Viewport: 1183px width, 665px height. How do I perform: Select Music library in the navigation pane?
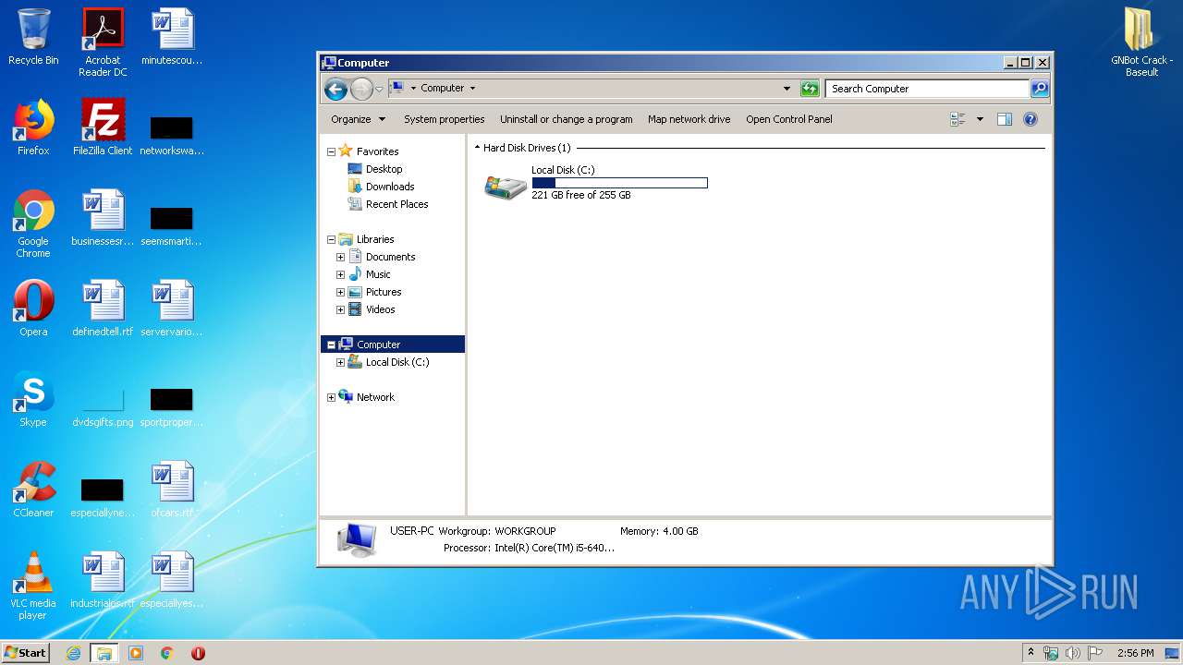tap(378, 274)
